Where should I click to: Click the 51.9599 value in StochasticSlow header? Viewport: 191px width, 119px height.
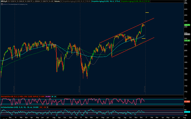pyautogui.click(x=42, y=97)
